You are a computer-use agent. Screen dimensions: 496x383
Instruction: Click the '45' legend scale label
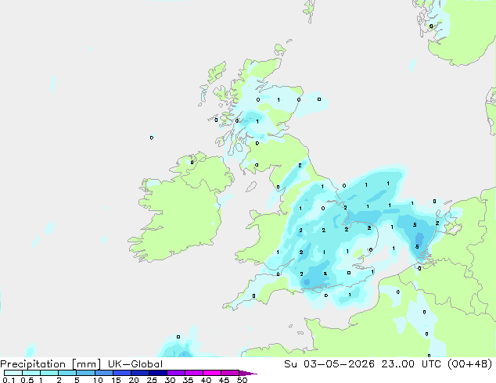[x=224, y=380]
